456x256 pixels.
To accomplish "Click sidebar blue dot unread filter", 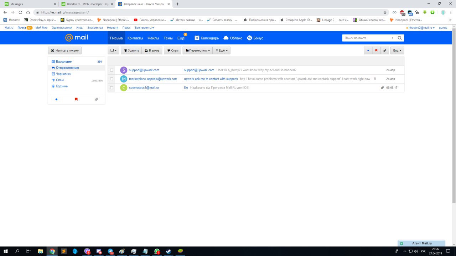I will point(56,100).
